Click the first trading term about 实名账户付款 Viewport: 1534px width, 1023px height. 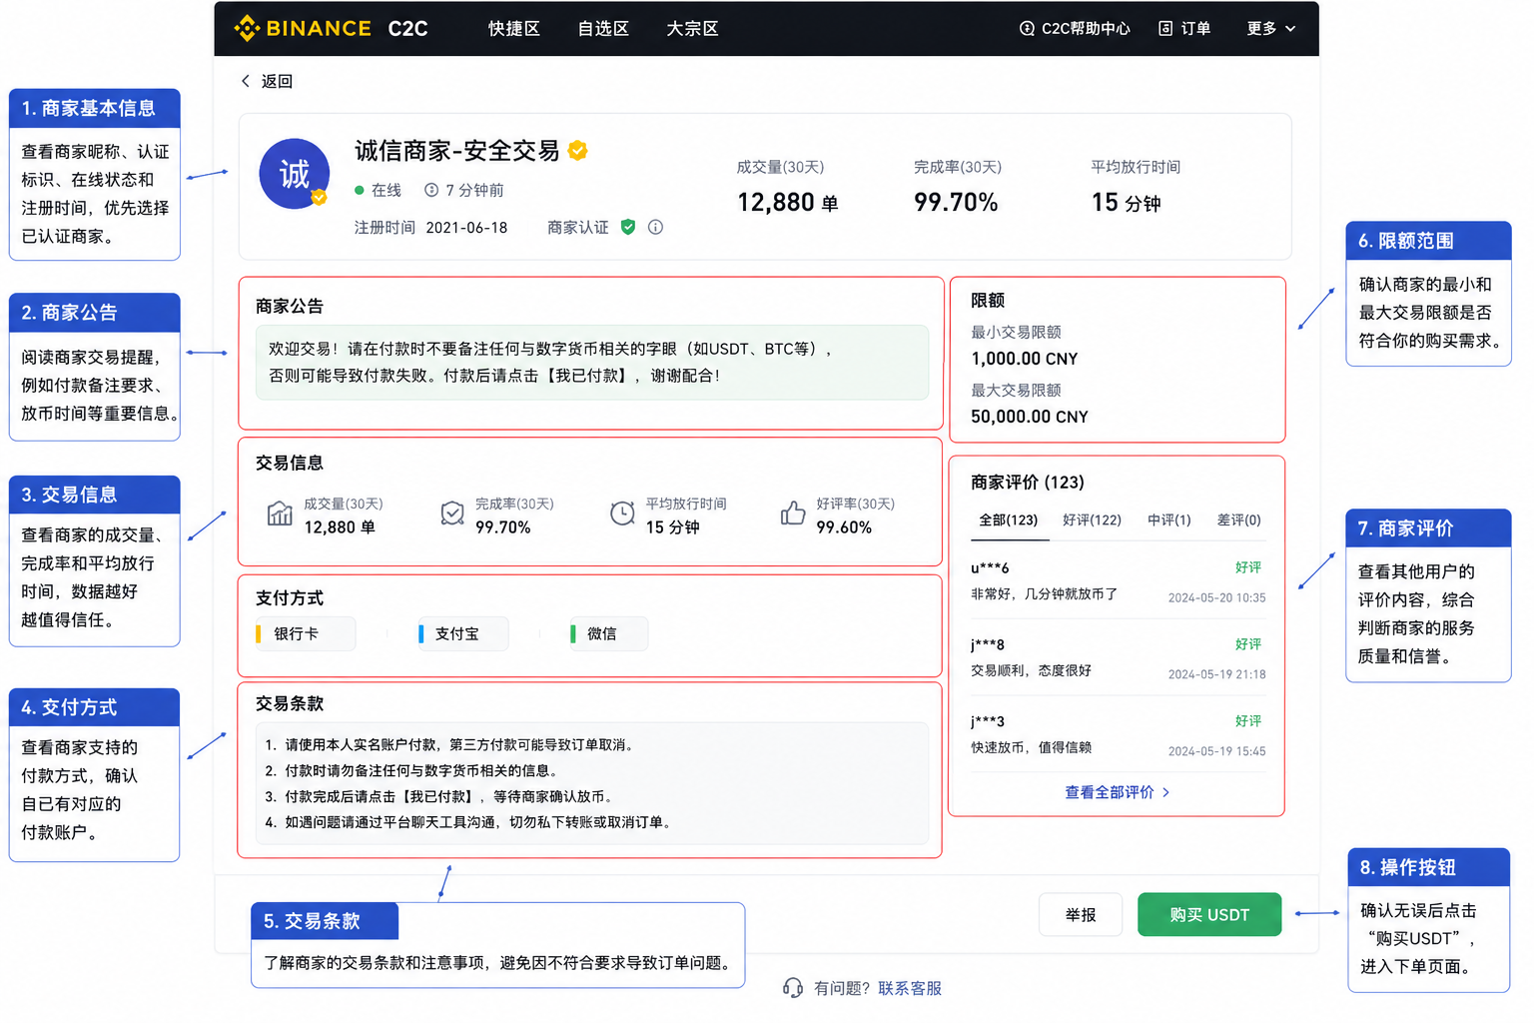coord(449,744)
